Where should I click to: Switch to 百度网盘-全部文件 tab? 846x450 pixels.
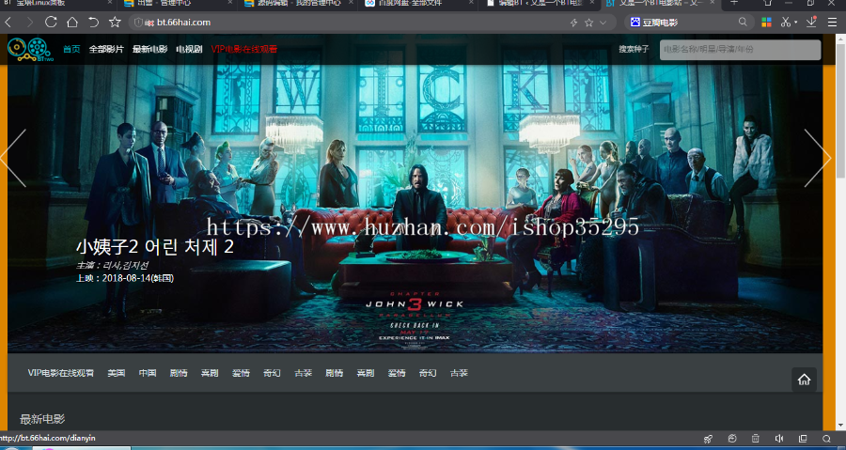418,3
